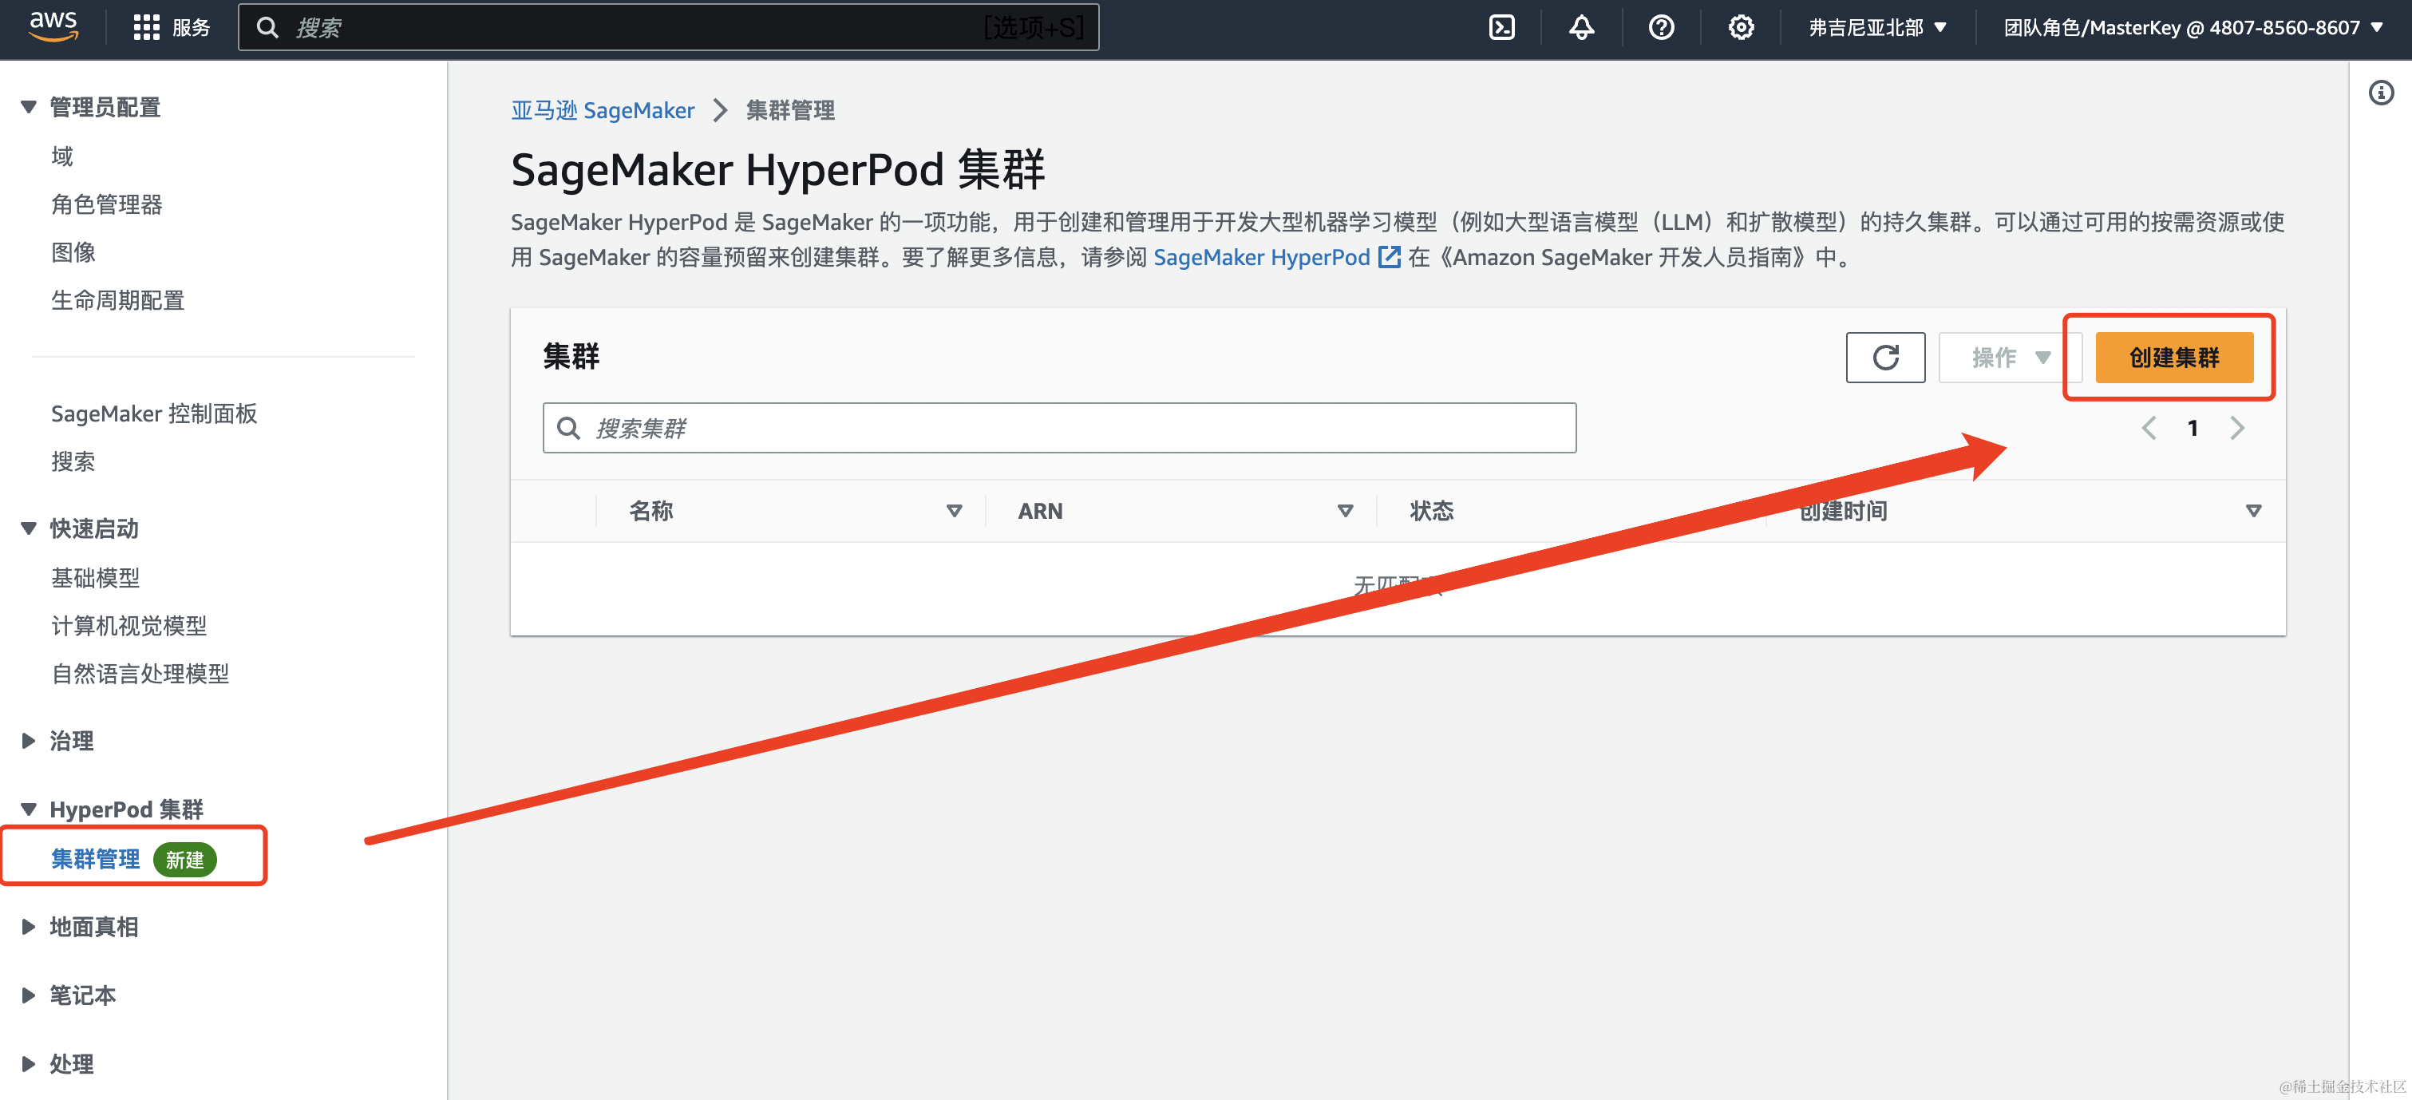
Task: Open the settings gear icon
Action: [1741, 27]
